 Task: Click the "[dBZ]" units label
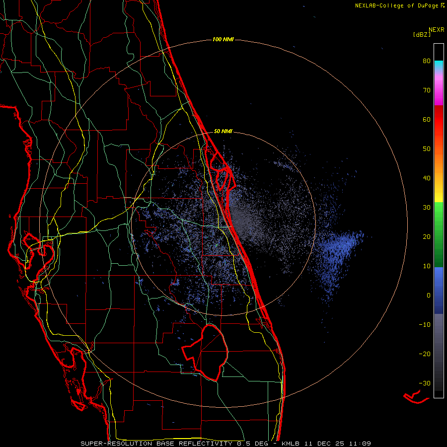[422, 35]
